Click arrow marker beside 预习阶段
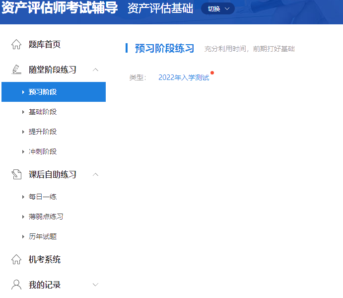The image size is (343, 298). (23, 92)
